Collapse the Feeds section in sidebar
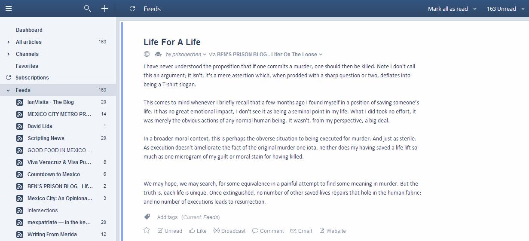 coord(9,90)
